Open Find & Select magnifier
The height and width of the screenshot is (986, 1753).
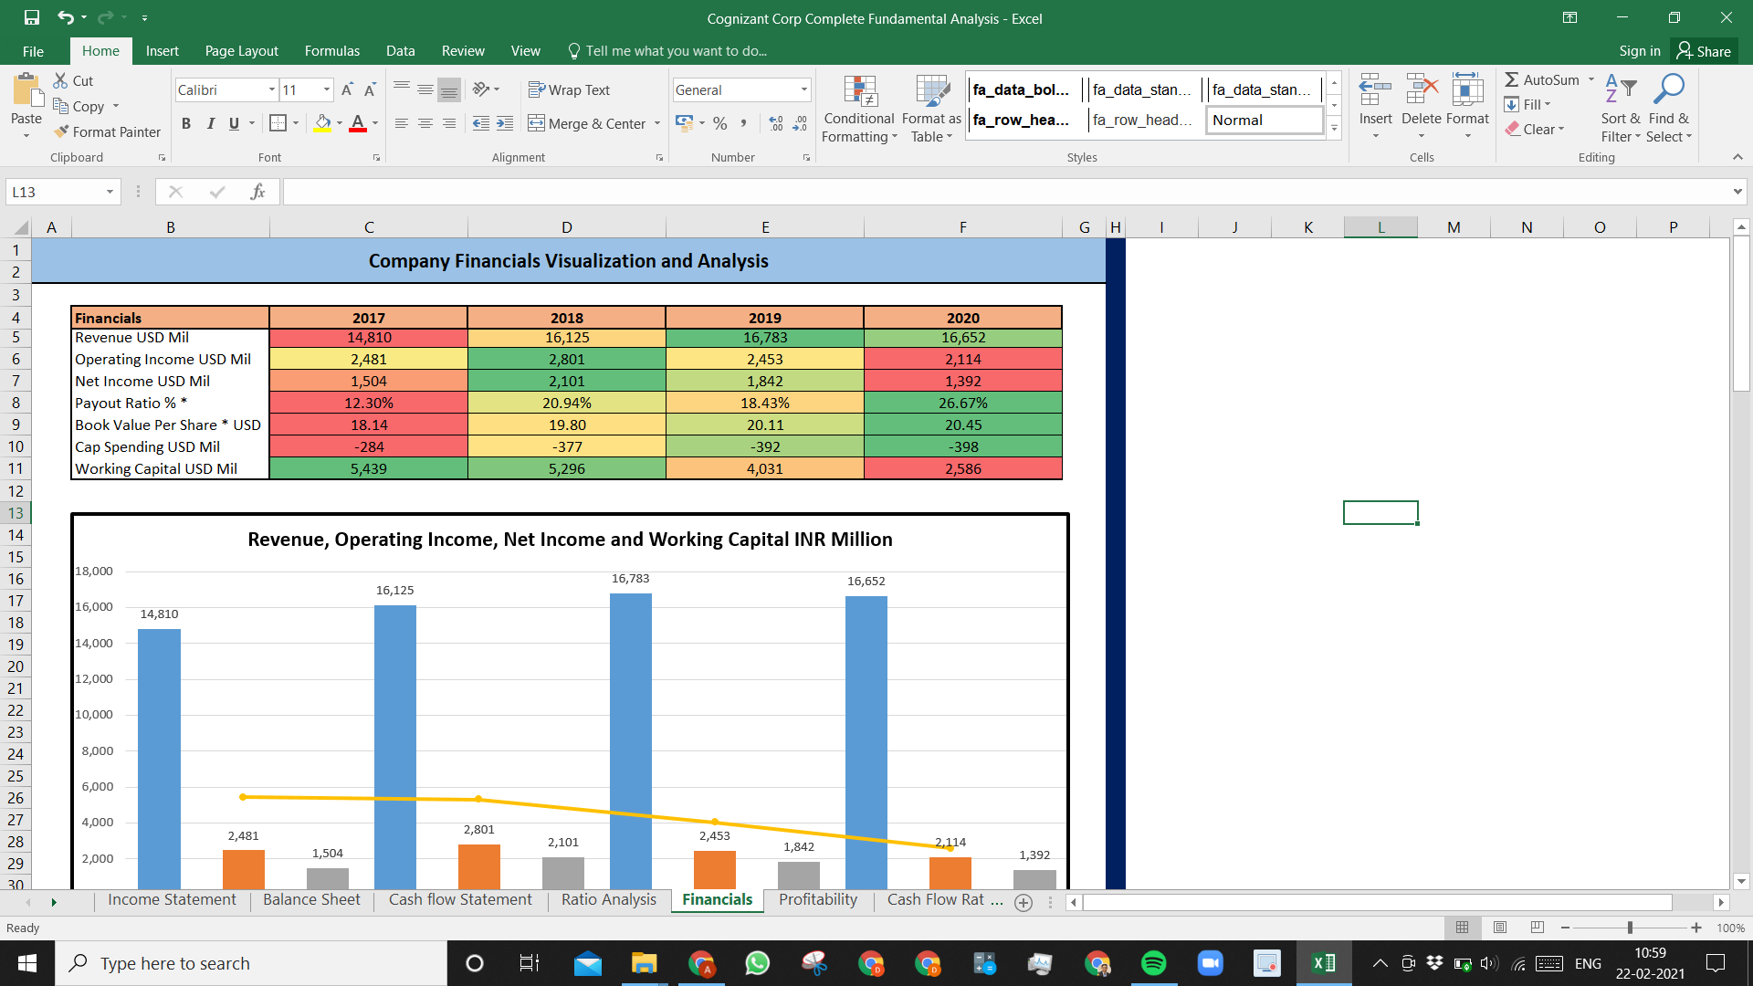tap(1669, 89)
